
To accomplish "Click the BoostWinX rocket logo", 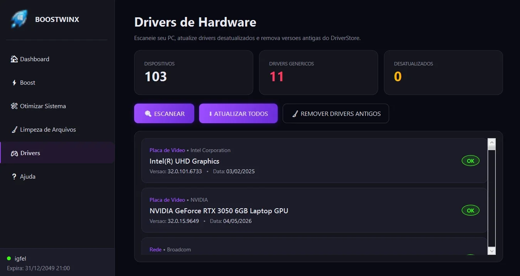I will 19,19.
